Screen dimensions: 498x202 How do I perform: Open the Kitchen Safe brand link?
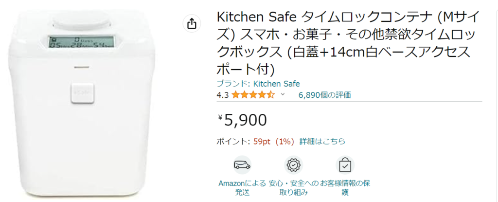point(277,84)
